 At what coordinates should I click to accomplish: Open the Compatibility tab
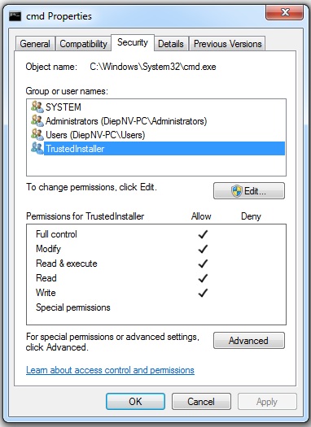pos(83,44)
